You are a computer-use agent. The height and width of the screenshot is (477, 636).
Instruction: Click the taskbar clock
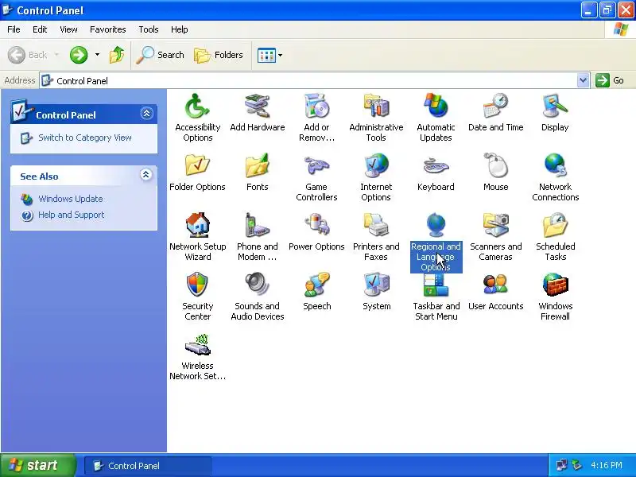click(607, 465)
